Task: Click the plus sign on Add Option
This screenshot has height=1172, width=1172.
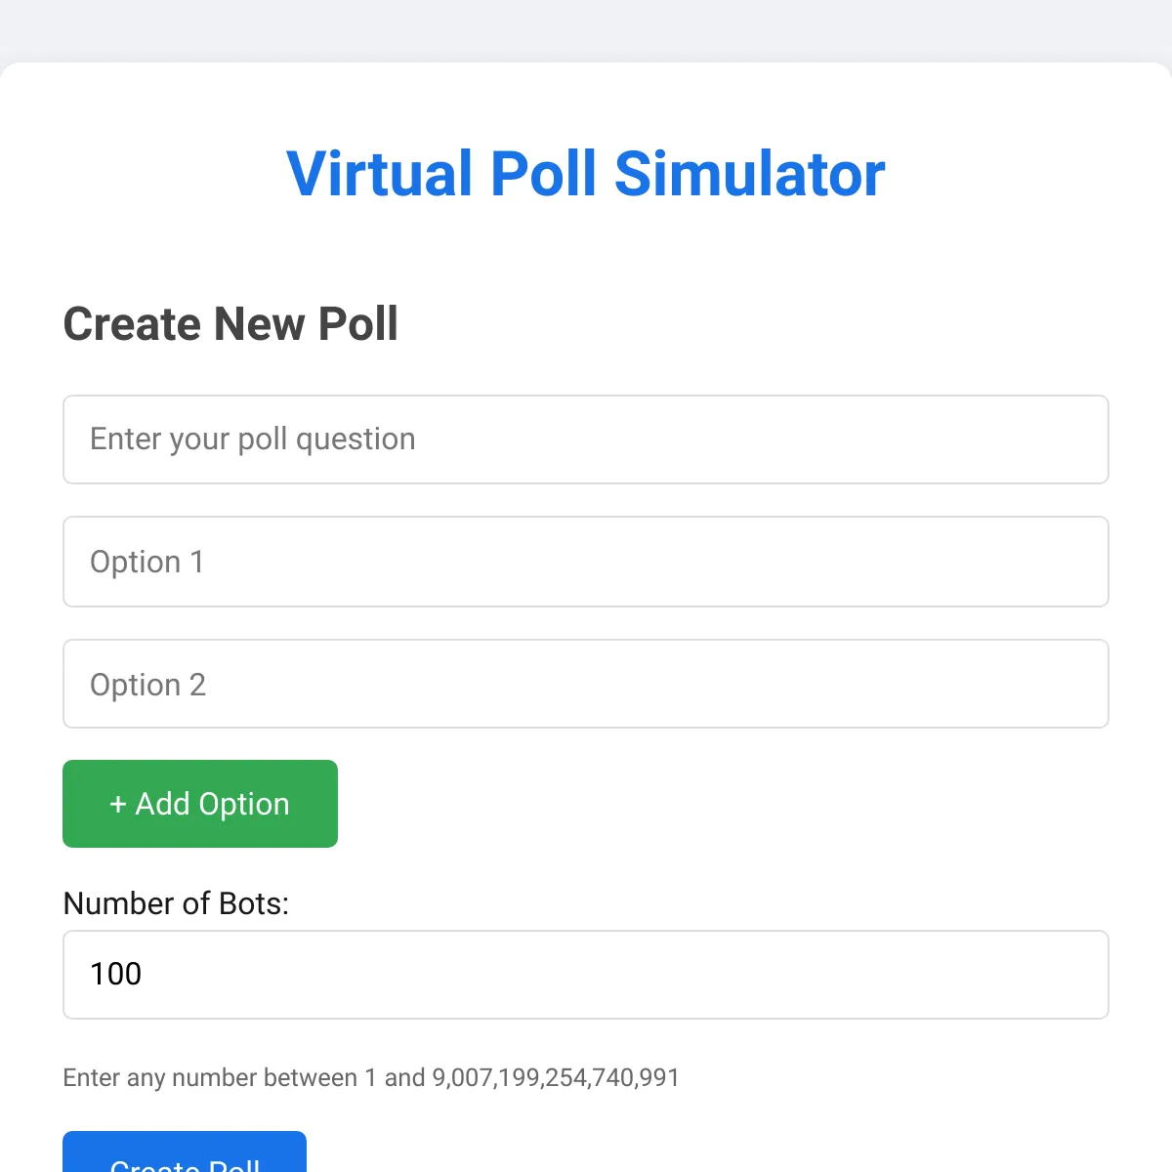Action: 118,804
